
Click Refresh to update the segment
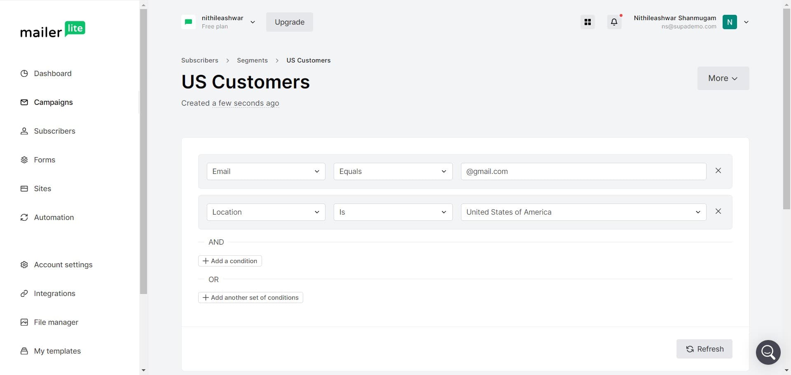click(704, 349)
